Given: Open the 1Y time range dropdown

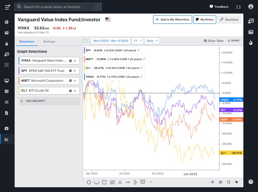Looking at the screenshot, I should (137, 41).
